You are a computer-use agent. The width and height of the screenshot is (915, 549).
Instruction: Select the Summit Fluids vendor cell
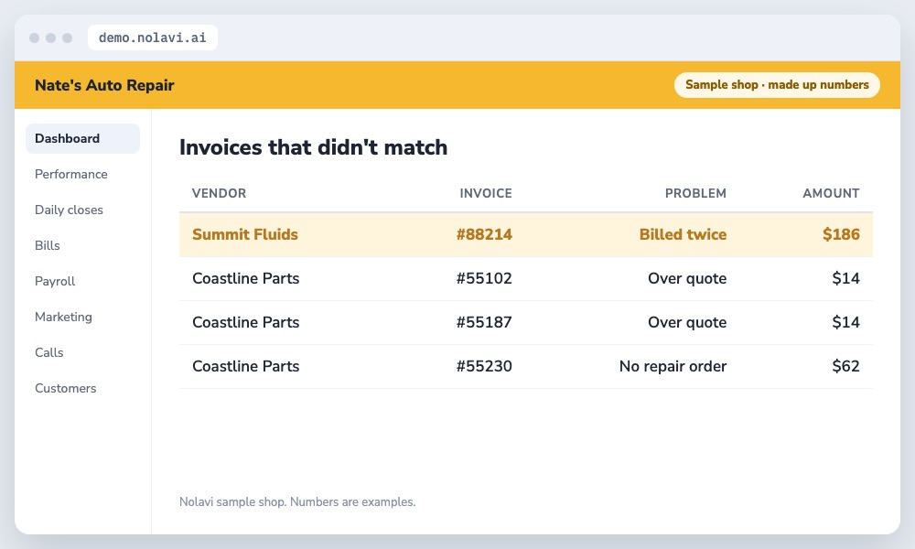click(245, 234)
